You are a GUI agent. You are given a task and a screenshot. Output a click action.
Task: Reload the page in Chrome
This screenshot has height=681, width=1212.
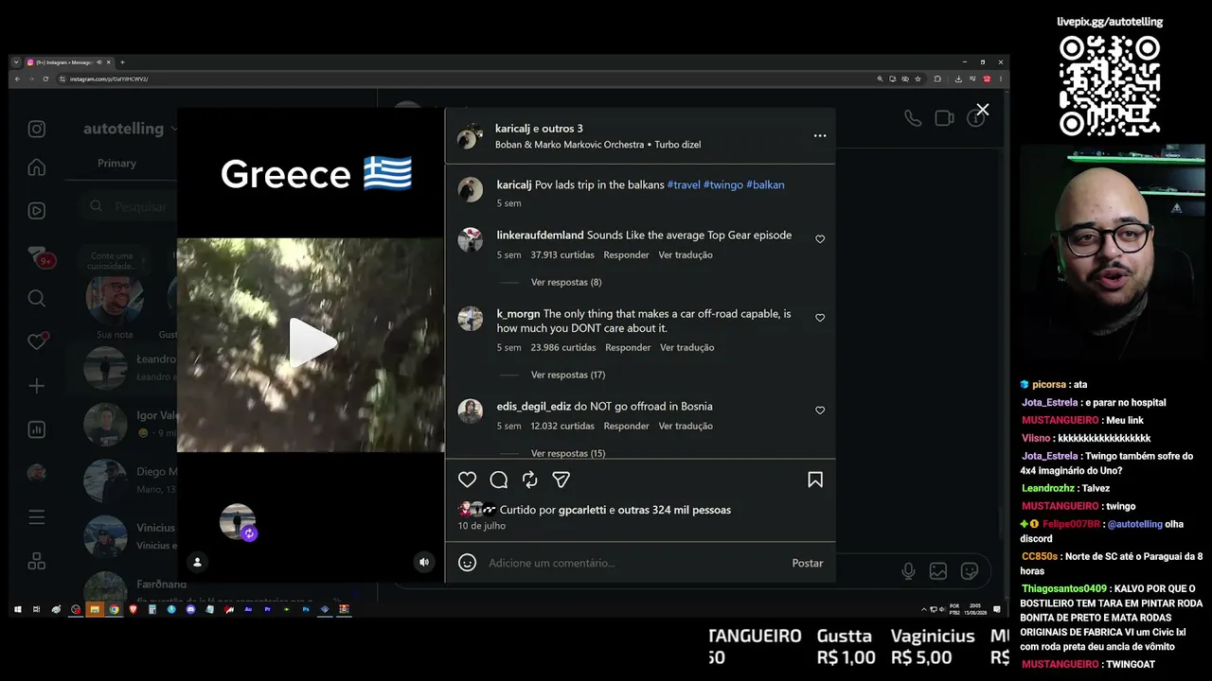tap(45, 79)
